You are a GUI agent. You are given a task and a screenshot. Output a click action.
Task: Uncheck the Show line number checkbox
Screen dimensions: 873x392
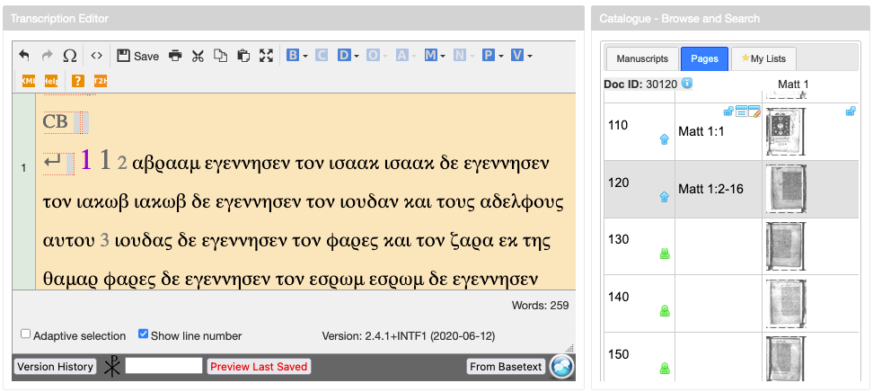(143, 334)
